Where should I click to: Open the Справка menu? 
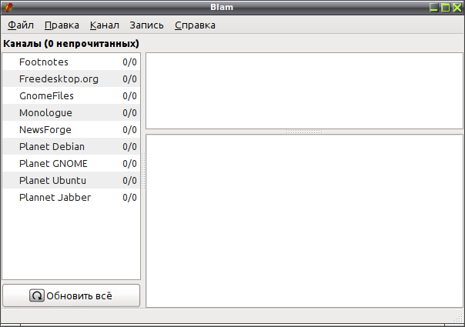[195, 25]
